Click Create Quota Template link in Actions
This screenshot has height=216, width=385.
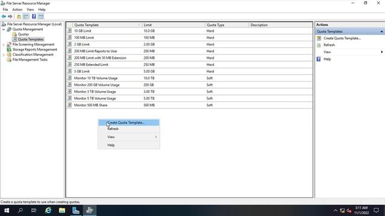342,38
